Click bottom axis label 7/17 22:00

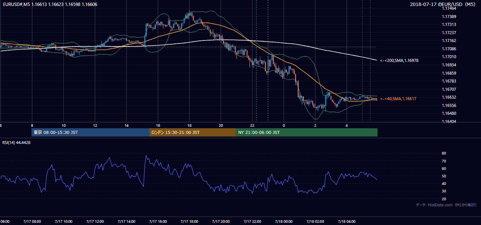click(x=252, y=221)
